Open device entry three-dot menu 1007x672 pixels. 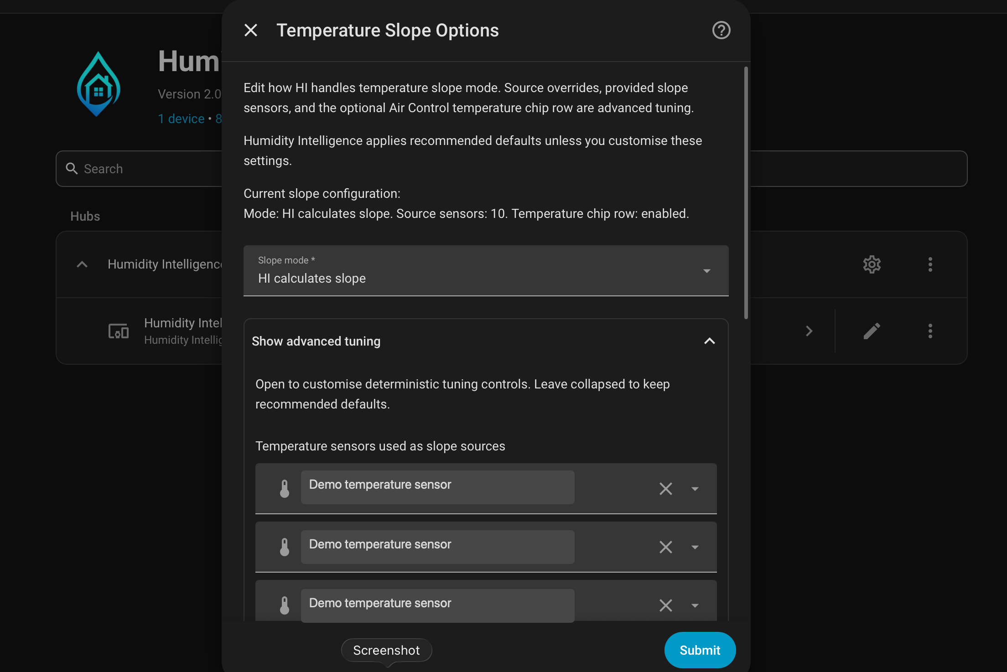pyautogui.click(x=930, y=331)
